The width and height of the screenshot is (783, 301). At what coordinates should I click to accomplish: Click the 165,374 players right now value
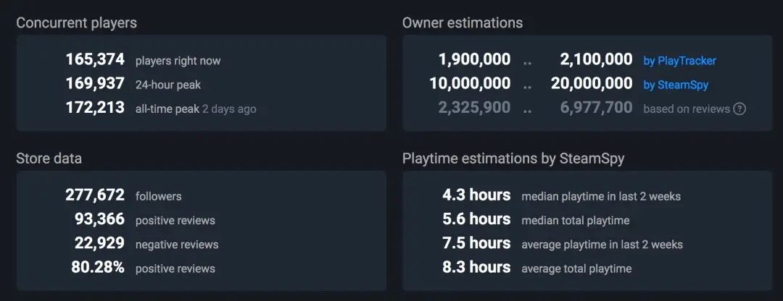(x=95, y=60)
